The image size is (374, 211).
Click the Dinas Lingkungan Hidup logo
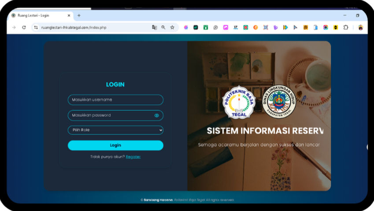pos(279,102)
